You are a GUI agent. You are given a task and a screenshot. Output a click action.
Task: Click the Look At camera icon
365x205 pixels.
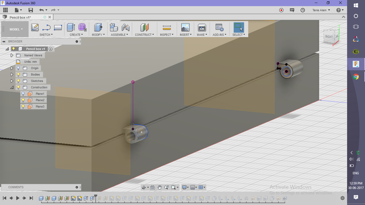click(x=153, y=187)
